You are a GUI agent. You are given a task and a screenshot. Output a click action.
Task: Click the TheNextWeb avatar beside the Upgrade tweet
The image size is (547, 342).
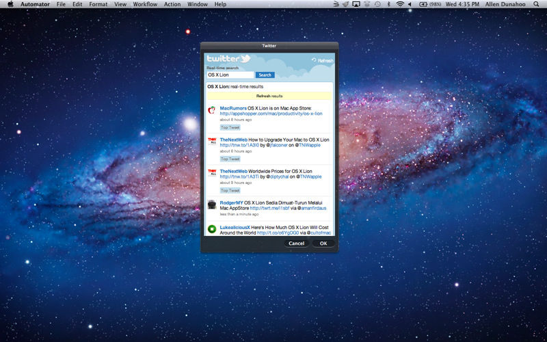click(x=212, y=142)
